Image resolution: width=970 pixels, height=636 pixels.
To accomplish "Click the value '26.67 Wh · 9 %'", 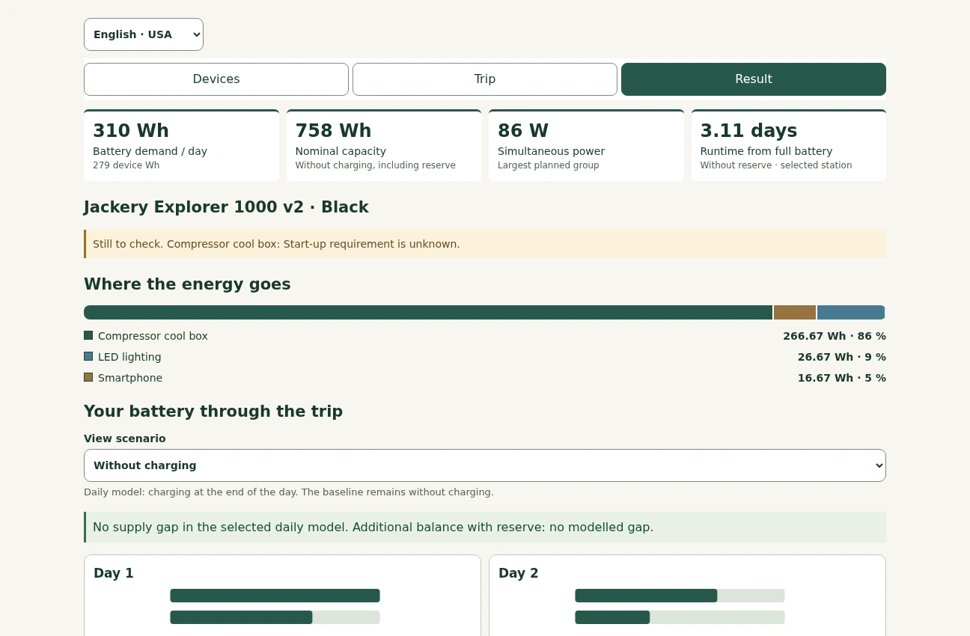I will (842, 357).
